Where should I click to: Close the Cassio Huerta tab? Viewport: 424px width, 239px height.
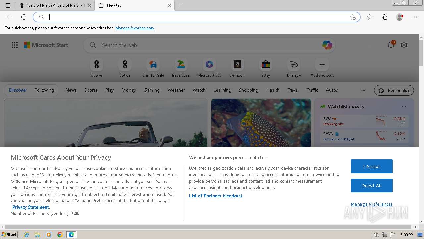click(x=90, y=5)
